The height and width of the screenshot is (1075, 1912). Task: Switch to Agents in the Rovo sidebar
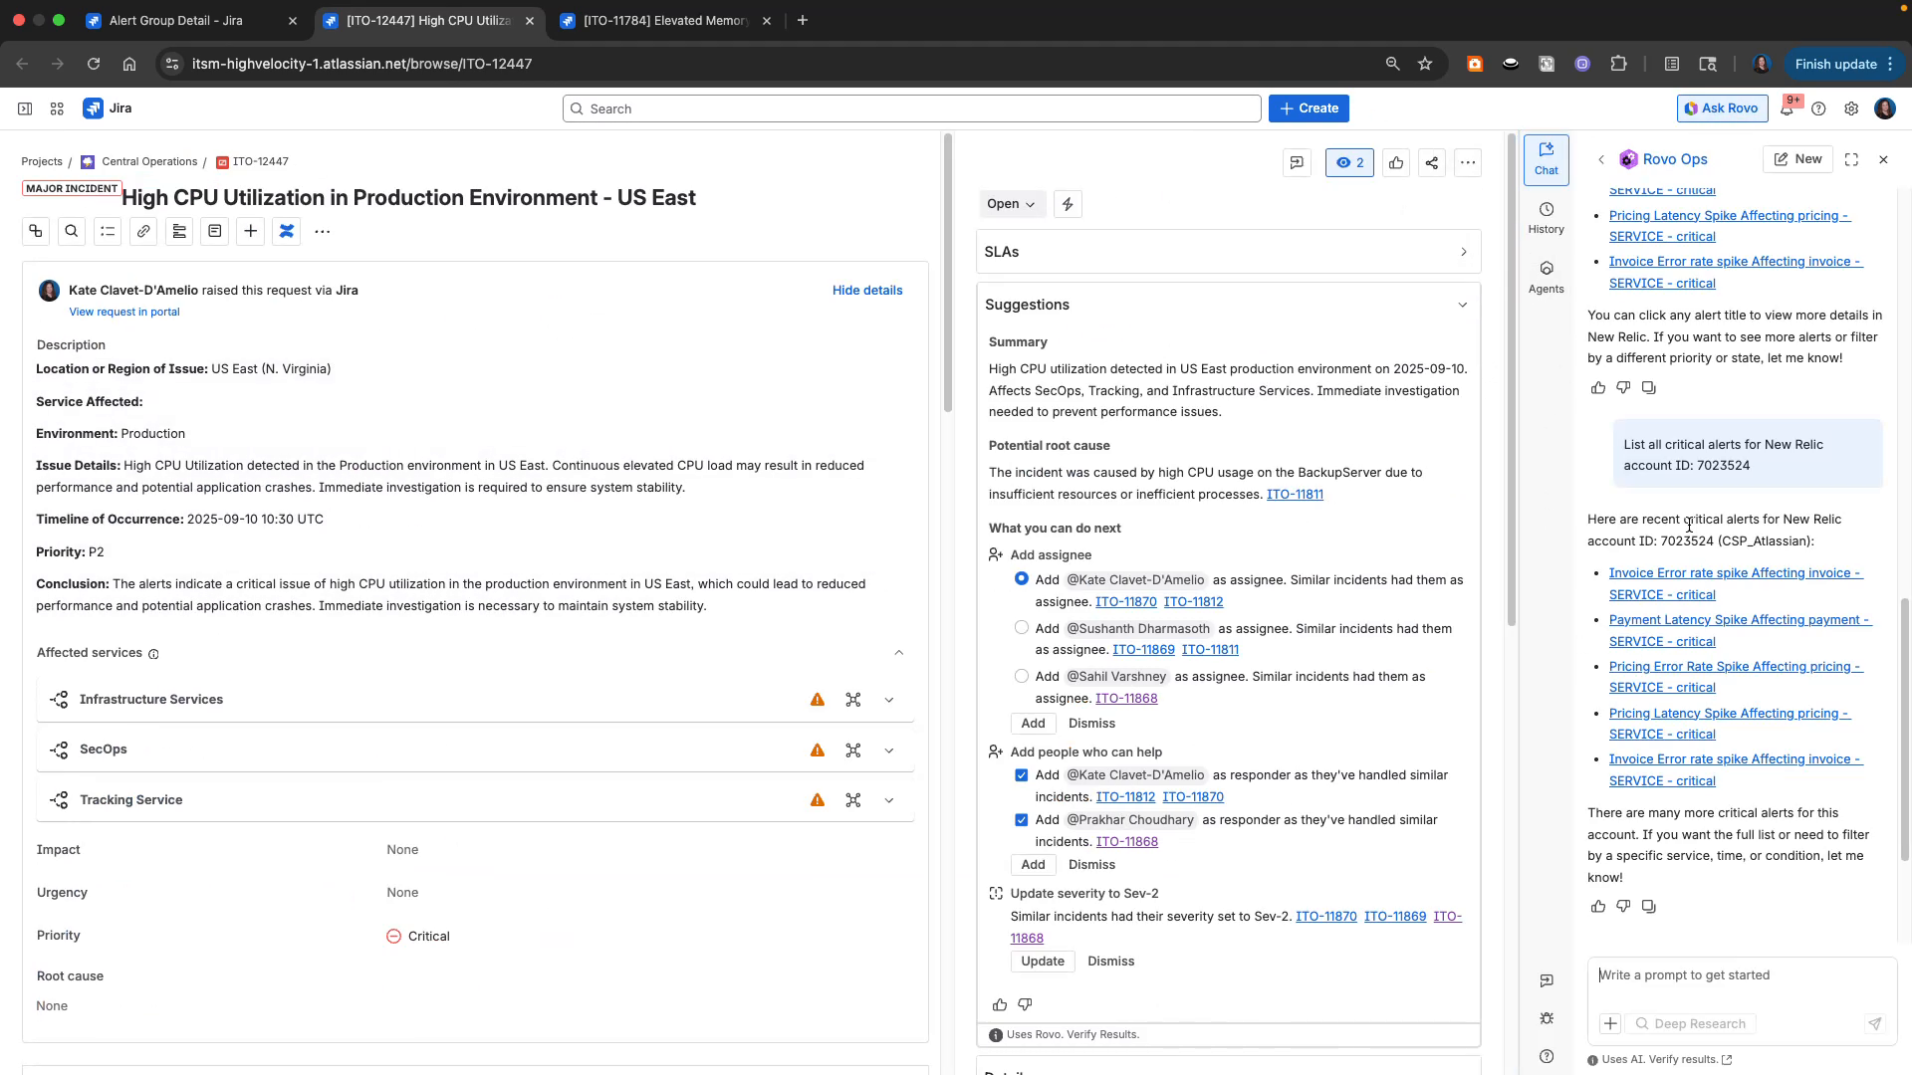(1546, 277)
